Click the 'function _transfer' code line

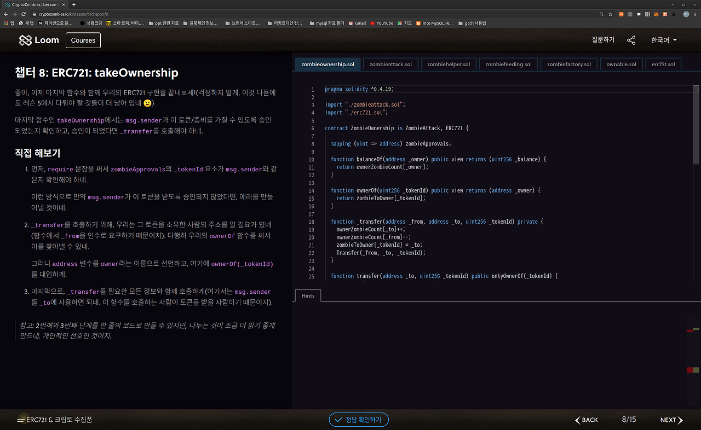pyautogui.click(x=437, y=222)
